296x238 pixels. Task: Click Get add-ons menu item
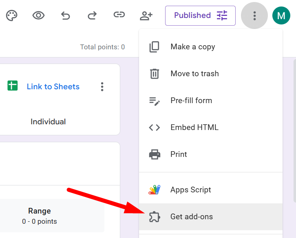coord(191,217)
